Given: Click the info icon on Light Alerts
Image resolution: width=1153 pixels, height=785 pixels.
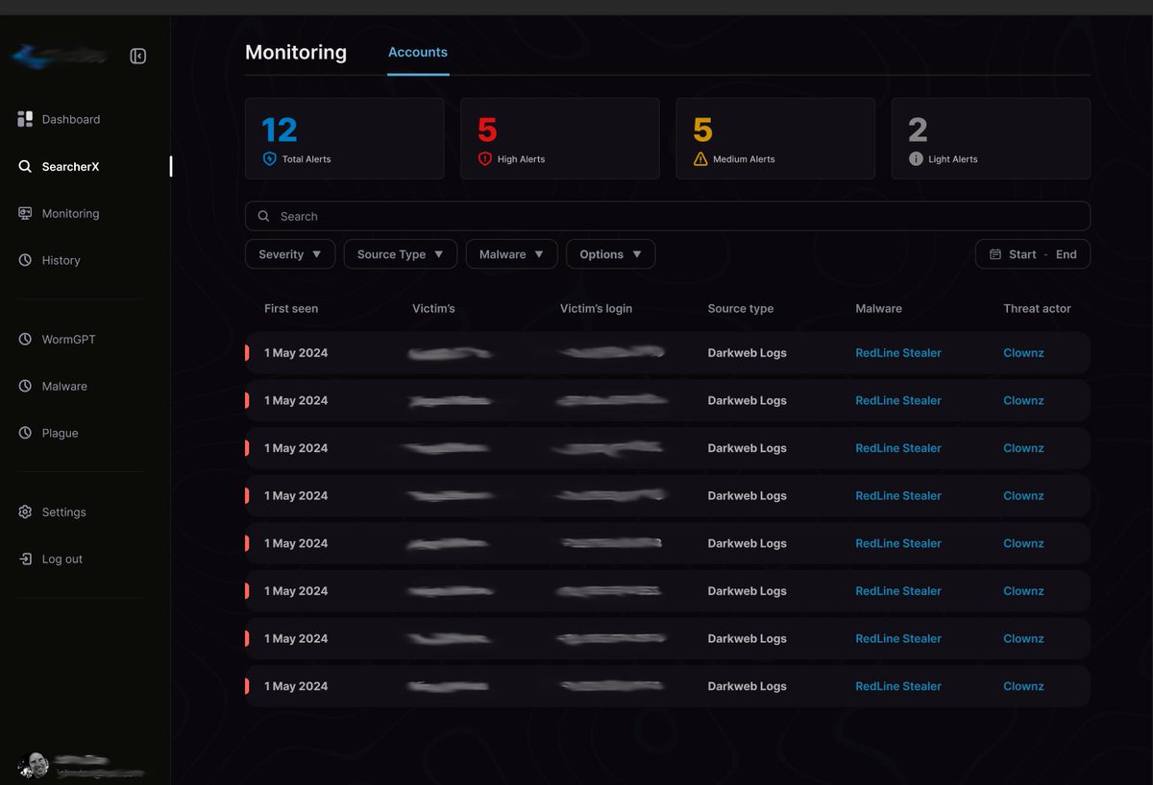Looking at the screenshot, I should [916, 158].
